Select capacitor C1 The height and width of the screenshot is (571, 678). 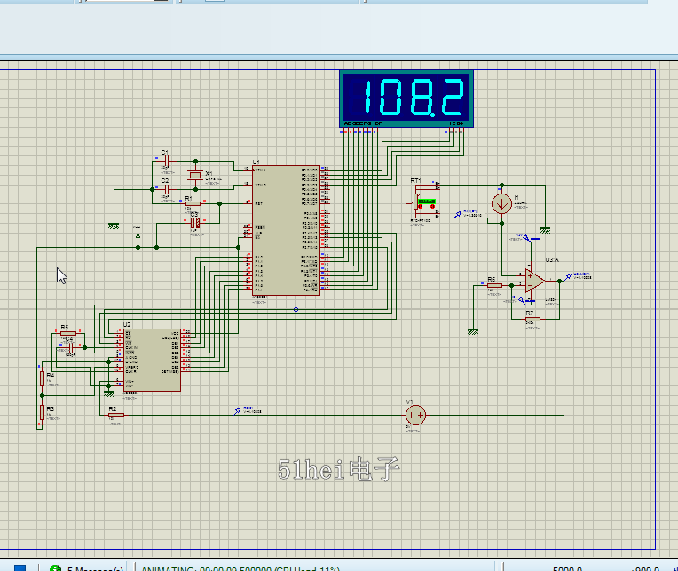[x=167, y=162]
